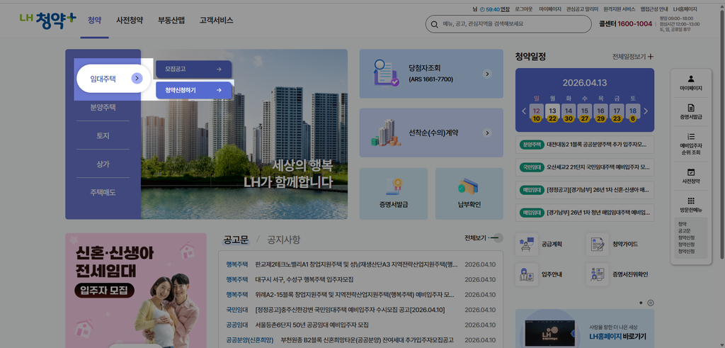Select Tuesday 14 in the calendar
The image size is (725, 348).
tap(569, 111)
